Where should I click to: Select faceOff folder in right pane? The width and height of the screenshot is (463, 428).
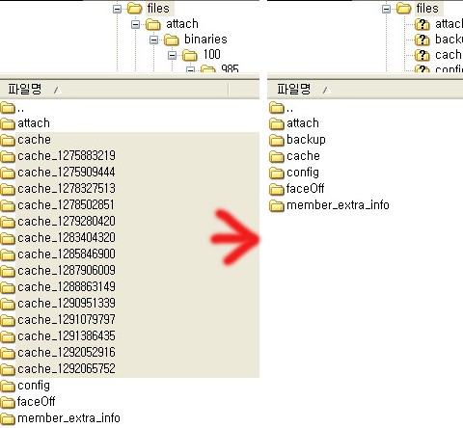(296, 189)
